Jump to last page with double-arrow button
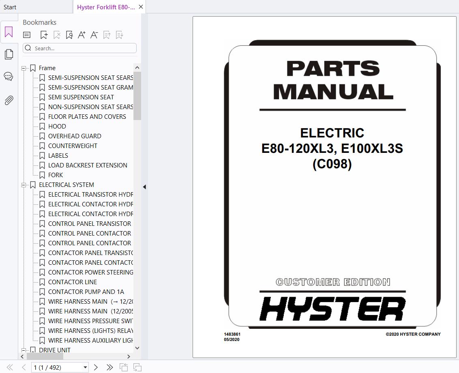This screenshot has width=459, height=373. pos(109,367)
